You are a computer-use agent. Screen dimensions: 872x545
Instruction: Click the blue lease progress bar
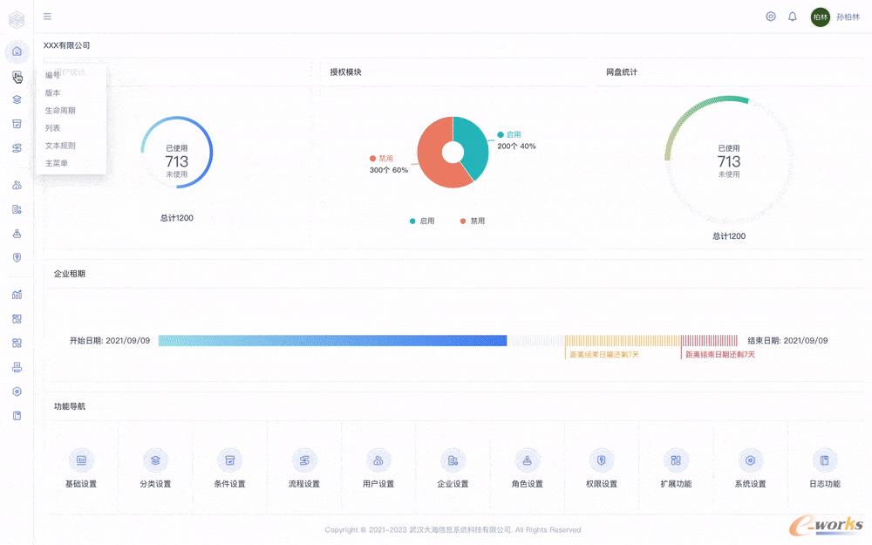(332, 340)
